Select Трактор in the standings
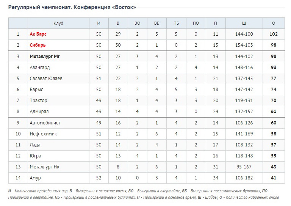The height and width of the screenshot is (206, 291). tap(38, 101)
